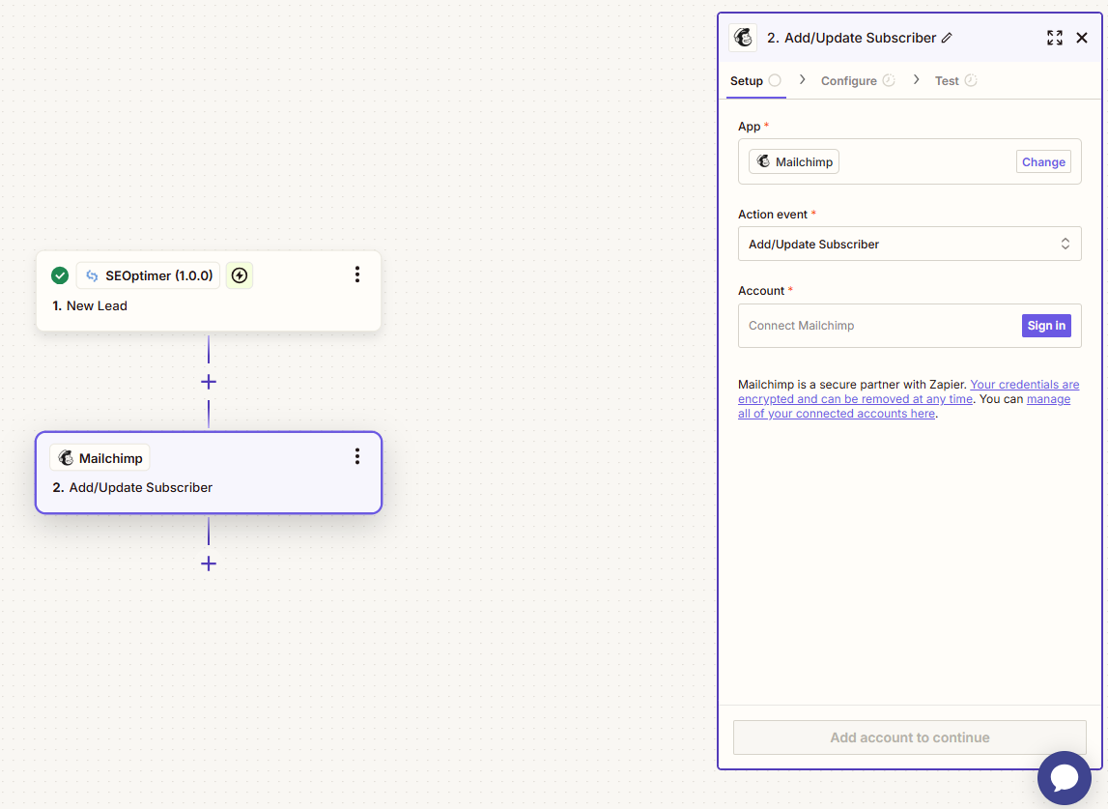Image resolution: width=1108 pixels, height=809 pixels.
Task: Click the pencil rename icon beside step title
Action: pos(947,38)
